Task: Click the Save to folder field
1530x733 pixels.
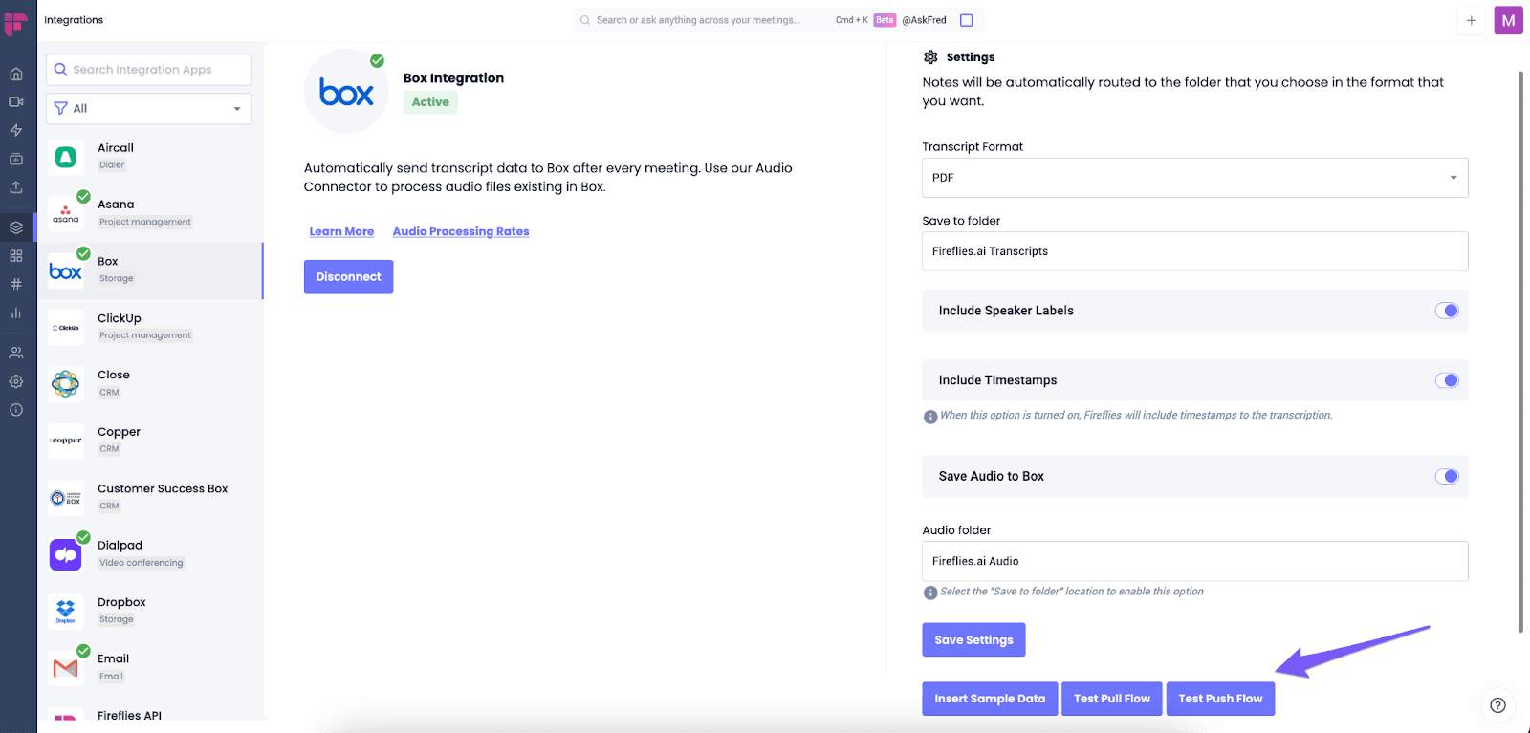Action: [x=1195, y=251]
